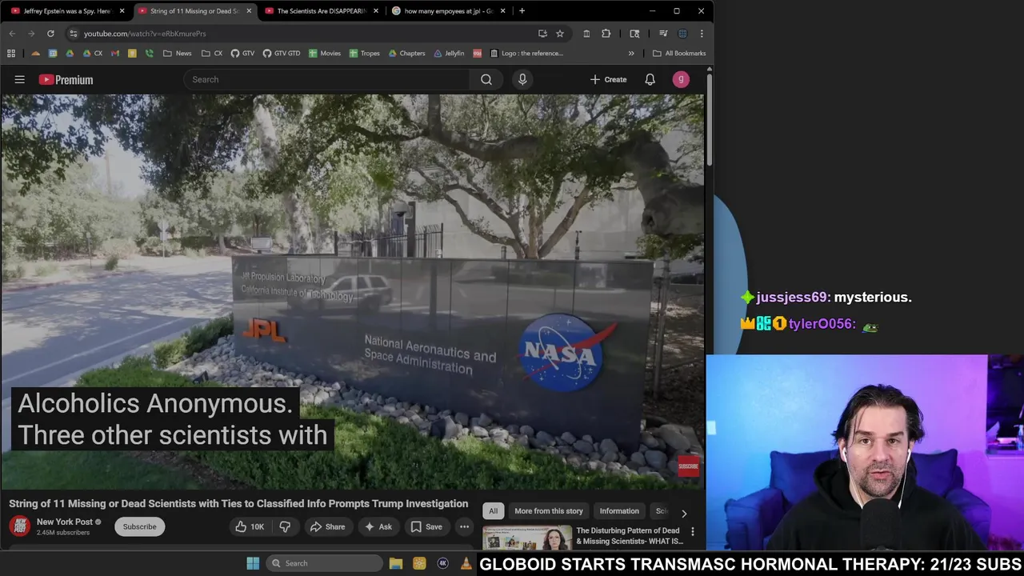View site information icon in address bar
Screen dimensions: 1024x576
[73, 34]
